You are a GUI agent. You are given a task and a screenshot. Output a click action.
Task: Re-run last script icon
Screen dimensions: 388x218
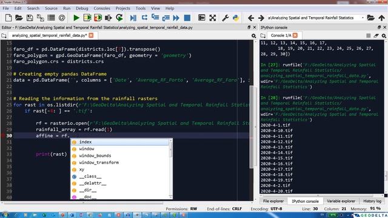(119, 18)
